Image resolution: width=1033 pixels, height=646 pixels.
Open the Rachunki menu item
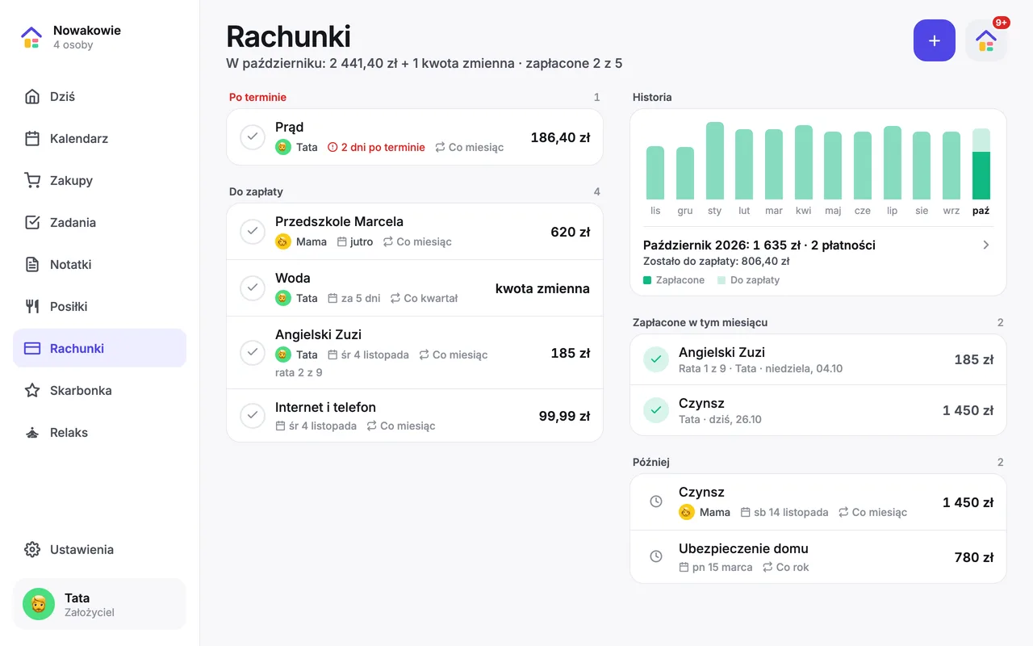click(x=99, y=349)
